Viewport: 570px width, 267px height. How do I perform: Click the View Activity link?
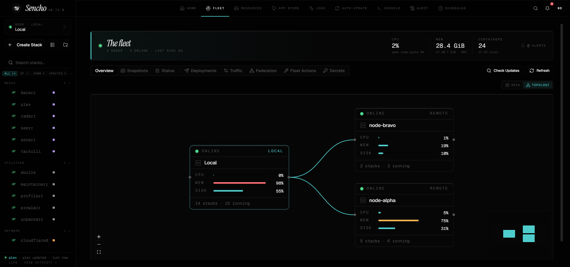point(40,263)
